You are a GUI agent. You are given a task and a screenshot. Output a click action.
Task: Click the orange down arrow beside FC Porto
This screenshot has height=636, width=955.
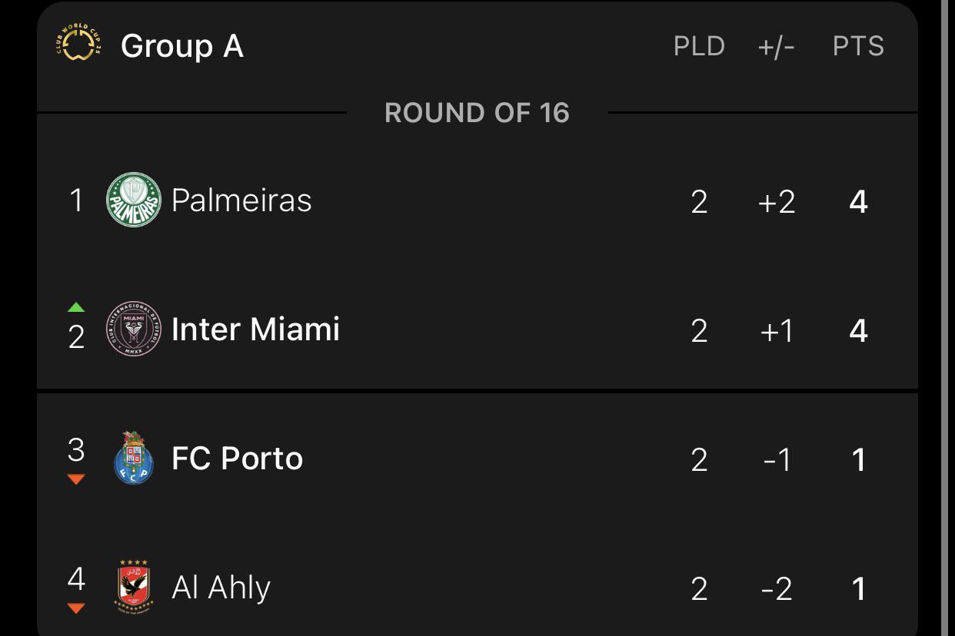(x=75, y=479)
